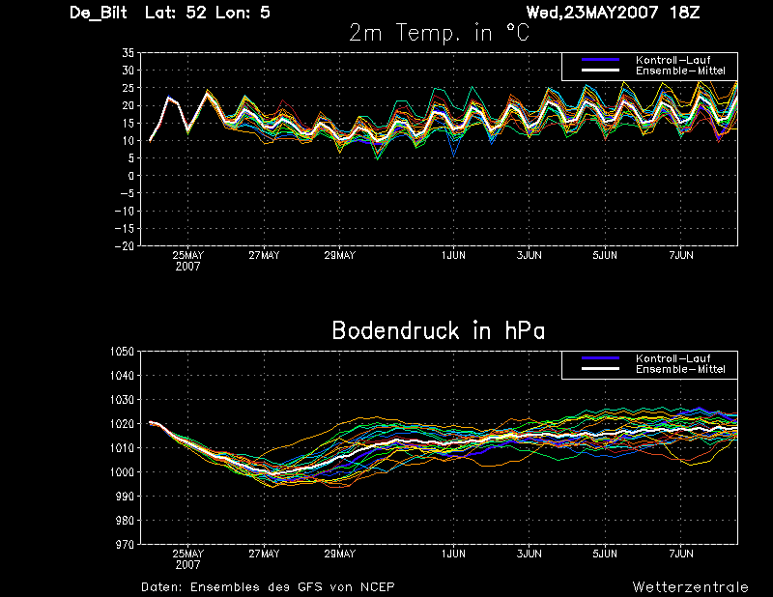Screen dimensions: 773x597
Task: Click the 970 label on pressure axis
Action: [125, 545]
